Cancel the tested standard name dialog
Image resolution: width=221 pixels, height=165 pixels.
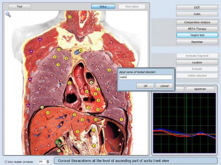pos(164,86)
